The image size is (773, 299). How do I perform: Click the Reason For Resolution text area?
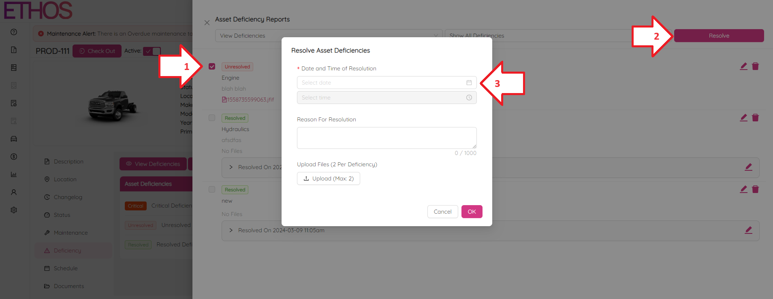click(386, 138)
